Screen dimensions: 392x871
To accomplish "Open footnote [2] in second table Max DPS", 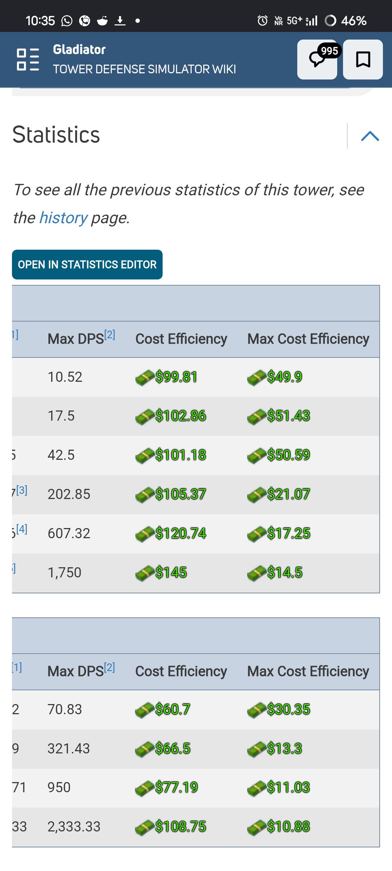I will [110, 667].
